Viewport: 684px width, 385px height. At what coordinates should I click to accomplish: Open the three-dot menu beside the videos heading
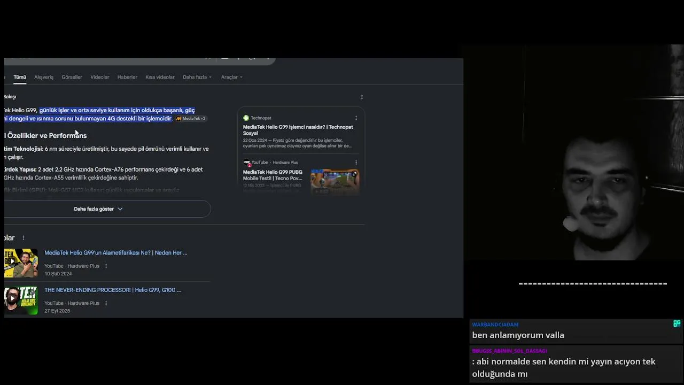pos(24,238)
